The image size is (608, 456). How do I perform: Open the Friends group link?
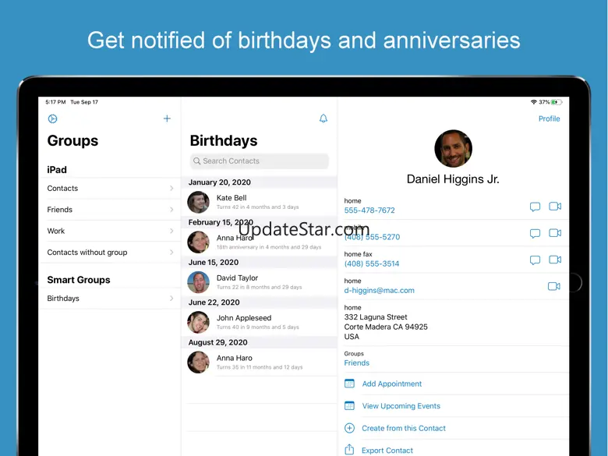tap(357, 363)
